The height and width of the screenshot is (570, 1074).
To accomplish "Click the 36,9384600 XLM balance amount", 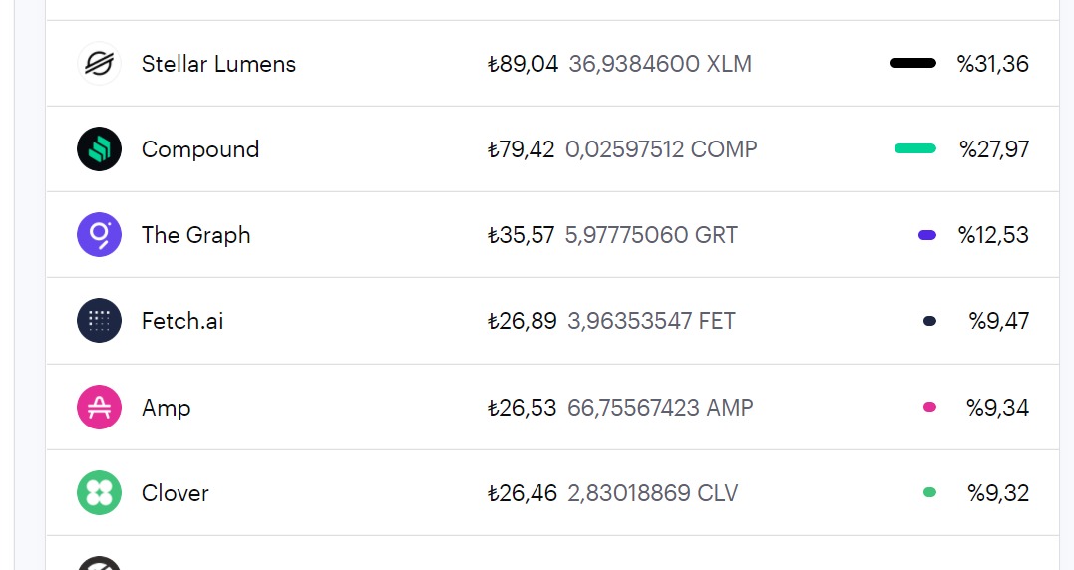I will [x=660, y=64].
